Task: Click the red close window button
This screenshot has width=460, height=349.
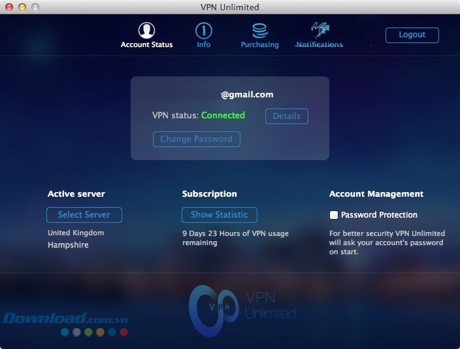Action: [9, 7]
